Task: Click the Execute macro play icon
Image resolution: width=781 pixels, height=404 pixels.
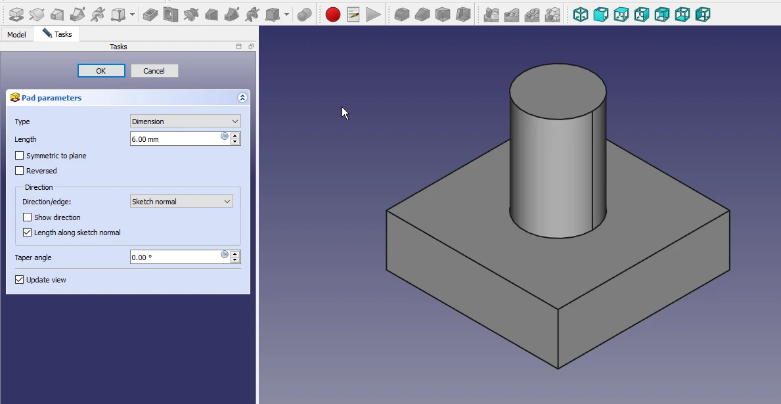Action: 373,14
